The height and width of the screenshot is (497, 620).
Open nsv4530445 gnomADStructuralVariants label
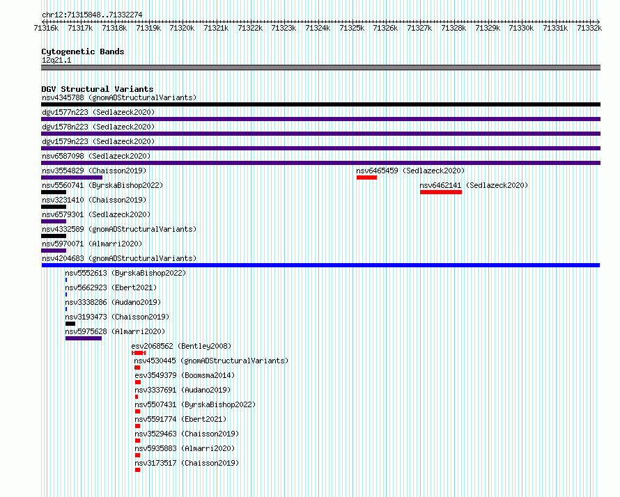coord(211,361)
